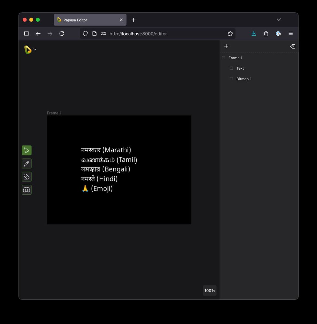This screenshot has width=317, height=324.
Task: Click the Emoji text line on canvas
Action: pos(97,189)
